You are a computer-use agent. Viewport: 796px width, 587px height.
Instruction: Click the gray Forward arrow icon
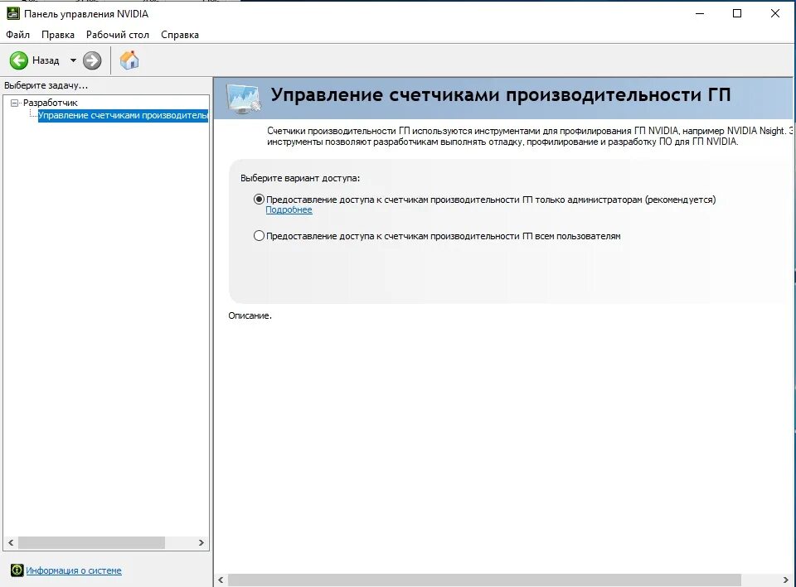(x=92, y=60)
